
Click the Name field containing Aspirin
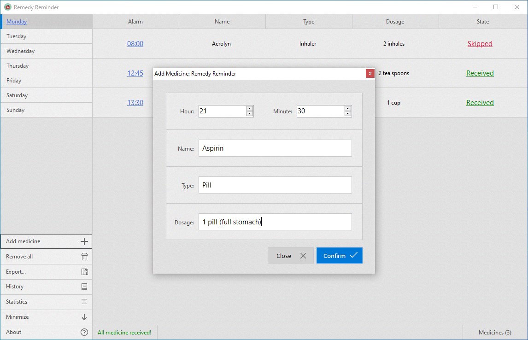275,148
